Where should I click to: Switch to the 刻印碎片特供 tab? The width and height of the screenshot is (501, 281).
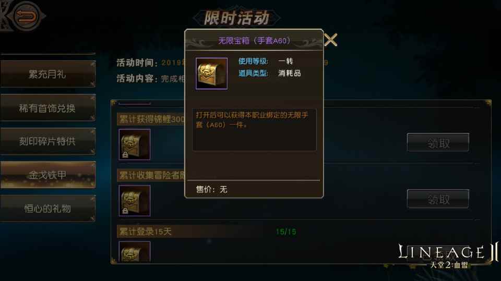point(47,141)
